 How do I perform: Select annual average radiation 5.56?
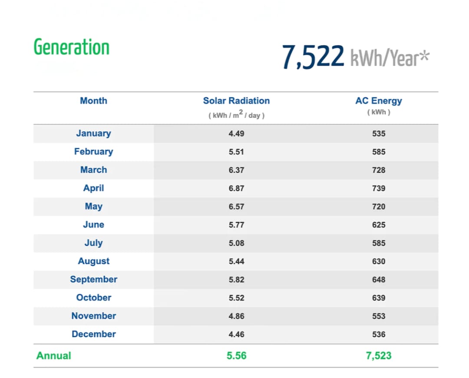pyautogui.click(x=236, y=356)
